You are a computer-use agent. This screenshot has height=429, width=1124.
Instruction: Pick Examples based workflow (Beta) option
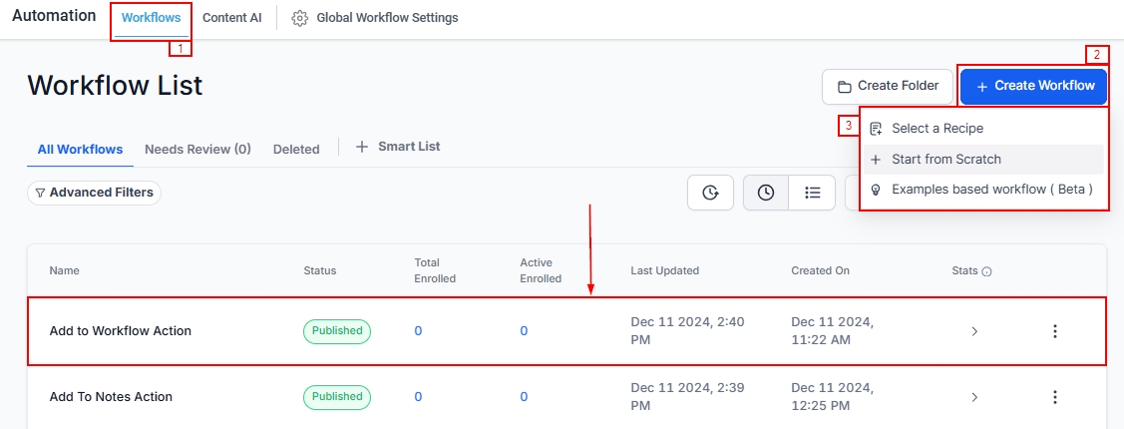[x=991, y=190]
